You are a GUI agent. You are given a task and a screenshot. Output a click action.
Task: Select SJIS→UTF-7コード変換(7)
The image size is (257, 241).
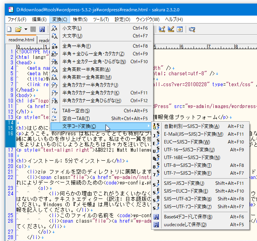pos(200,207)
